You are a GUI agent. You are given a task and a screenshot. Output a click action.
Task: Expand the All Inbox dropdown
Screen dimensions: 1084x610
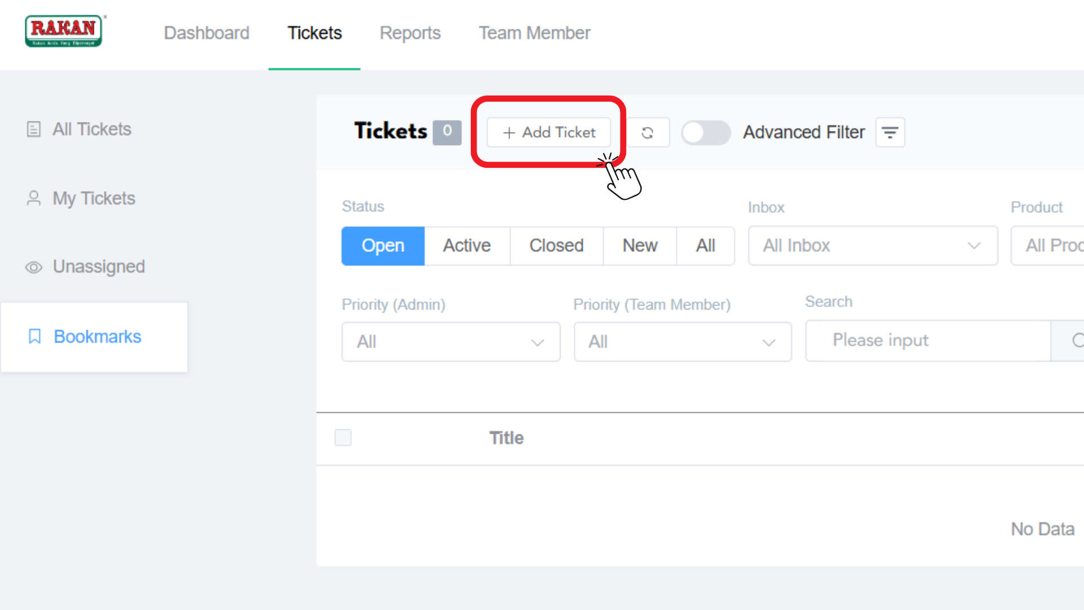872,246
